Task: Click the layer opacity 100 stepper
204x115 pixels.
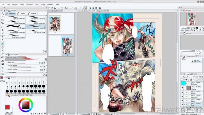Action: click(x=202, y=77)
